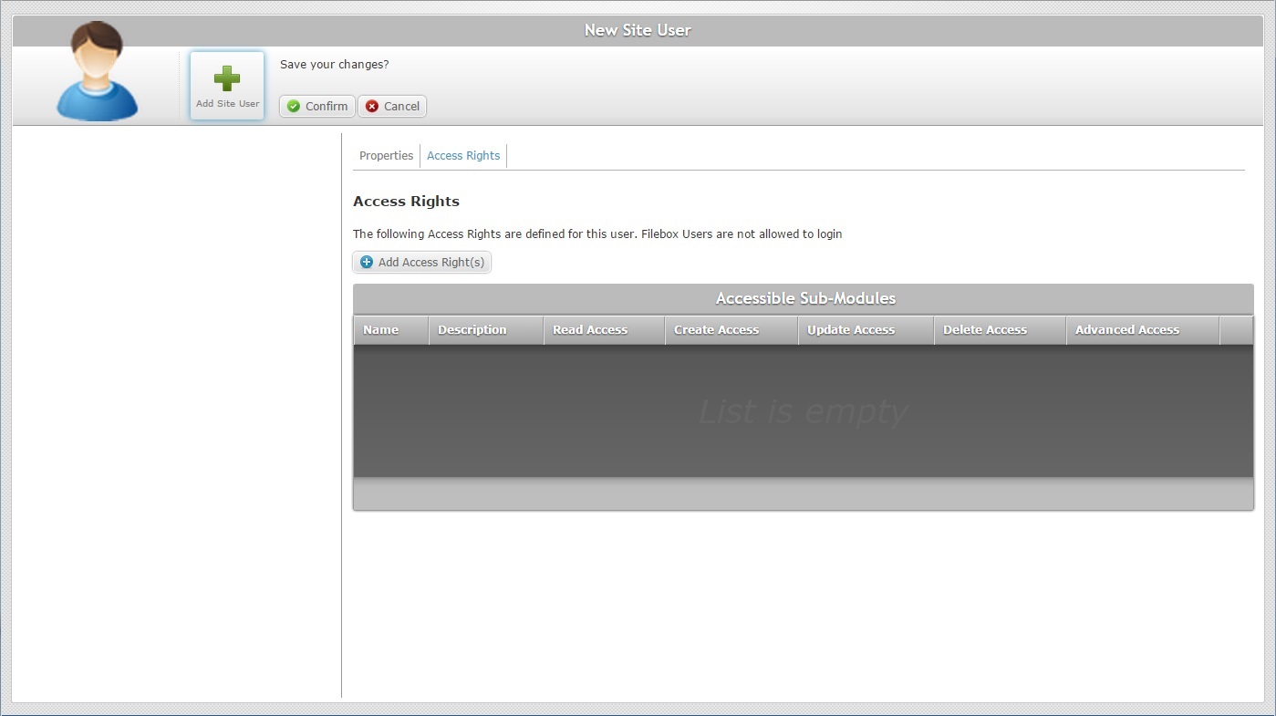Click the Delete Access column header

click(1000, 330)
